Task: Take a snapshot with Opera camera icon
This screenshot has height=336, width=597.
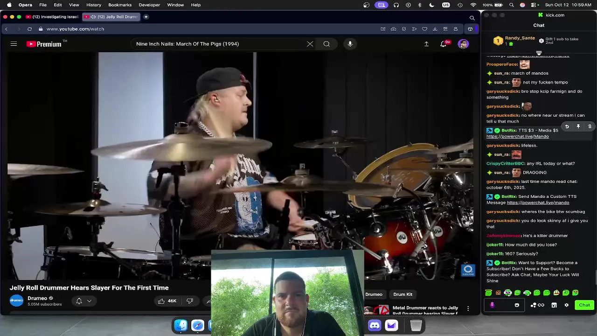Action: click(x=393, y=29)
